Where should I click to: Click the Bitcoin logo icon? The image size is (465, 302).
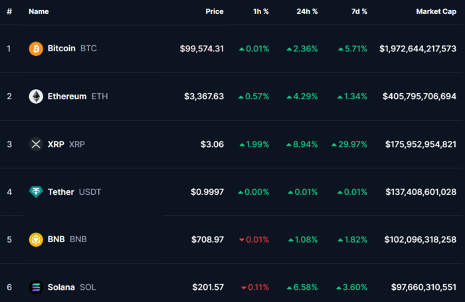[36, 49]
